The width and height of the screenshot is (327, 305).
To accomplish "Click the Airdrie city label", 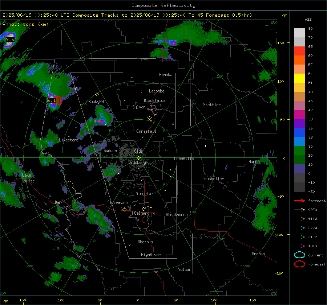I will point(143,194).
